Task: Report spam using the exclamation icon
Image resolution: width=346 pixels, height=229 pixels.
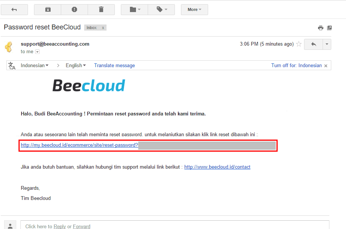Action: click(x=74, y=9)
